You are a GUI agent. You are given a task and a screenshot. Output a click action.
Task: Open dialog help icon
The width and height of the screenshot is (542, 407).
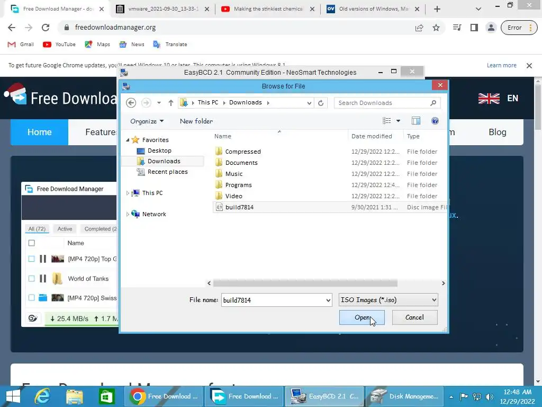[435, 121]
